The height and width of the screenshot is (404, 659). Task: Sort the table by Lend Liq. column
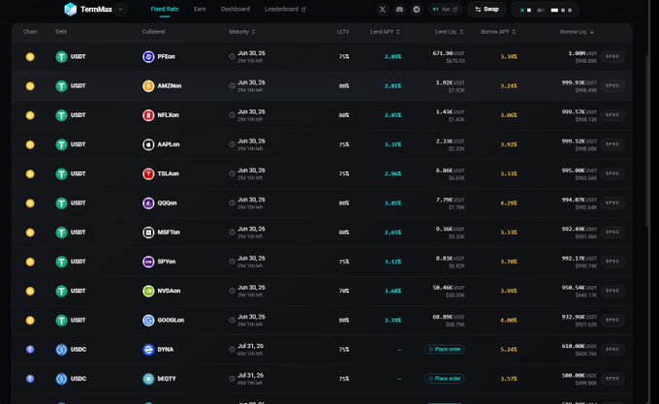click(x=449, y=32)
